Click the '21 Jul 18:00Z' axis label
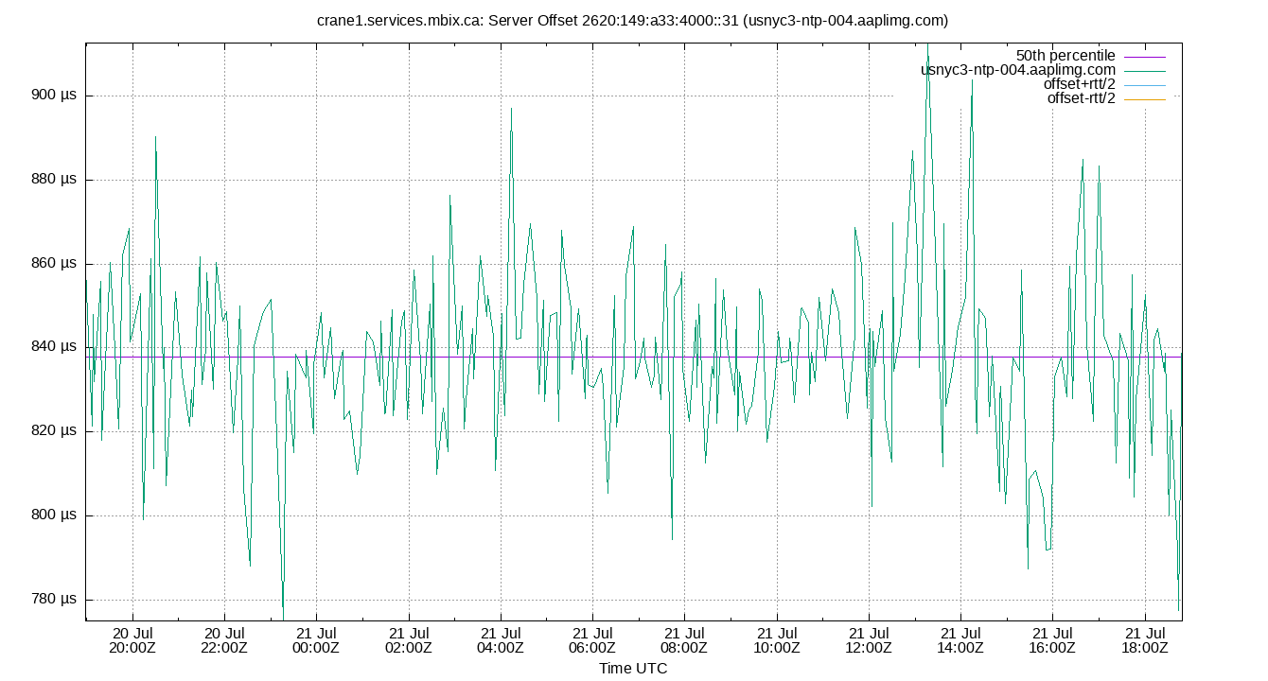 point(1145,640)
